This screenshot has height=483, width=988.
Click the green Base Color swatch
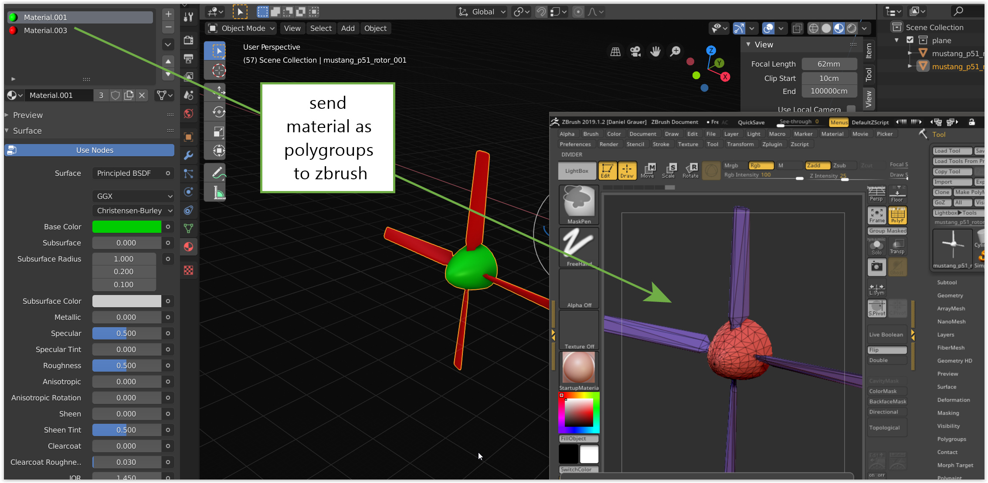[126, 227]
